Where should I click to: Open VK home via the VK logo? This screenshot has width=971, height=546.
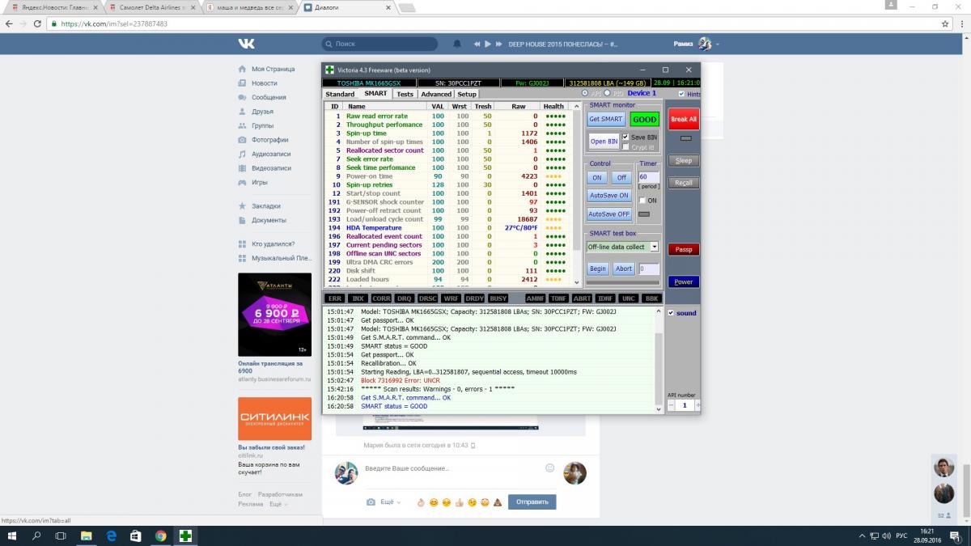pyautogui.click(x=246, y=44)
